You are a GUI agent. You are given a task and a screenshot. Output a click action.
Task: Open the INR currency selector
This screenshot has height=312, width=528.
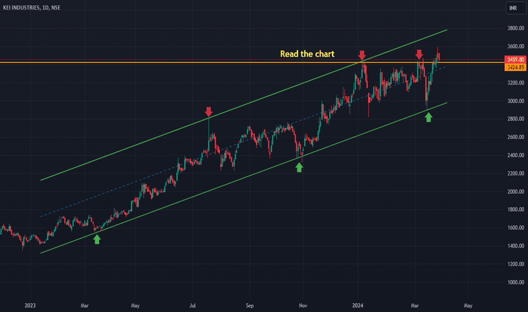516,8
